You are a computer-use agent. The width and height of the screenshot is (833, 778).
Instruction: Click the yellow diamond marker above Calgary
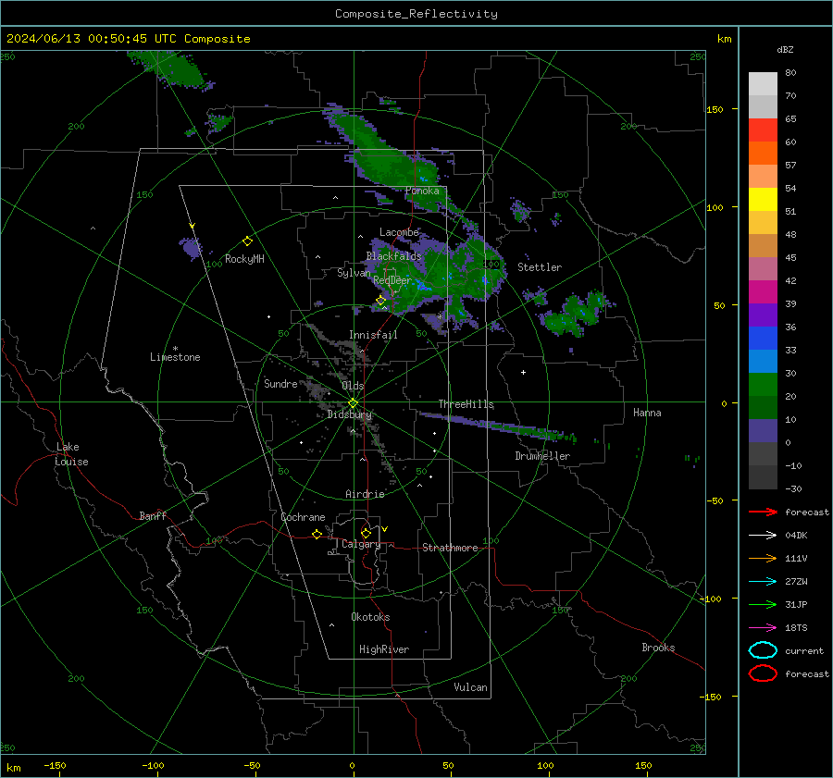tap(366, 533)
